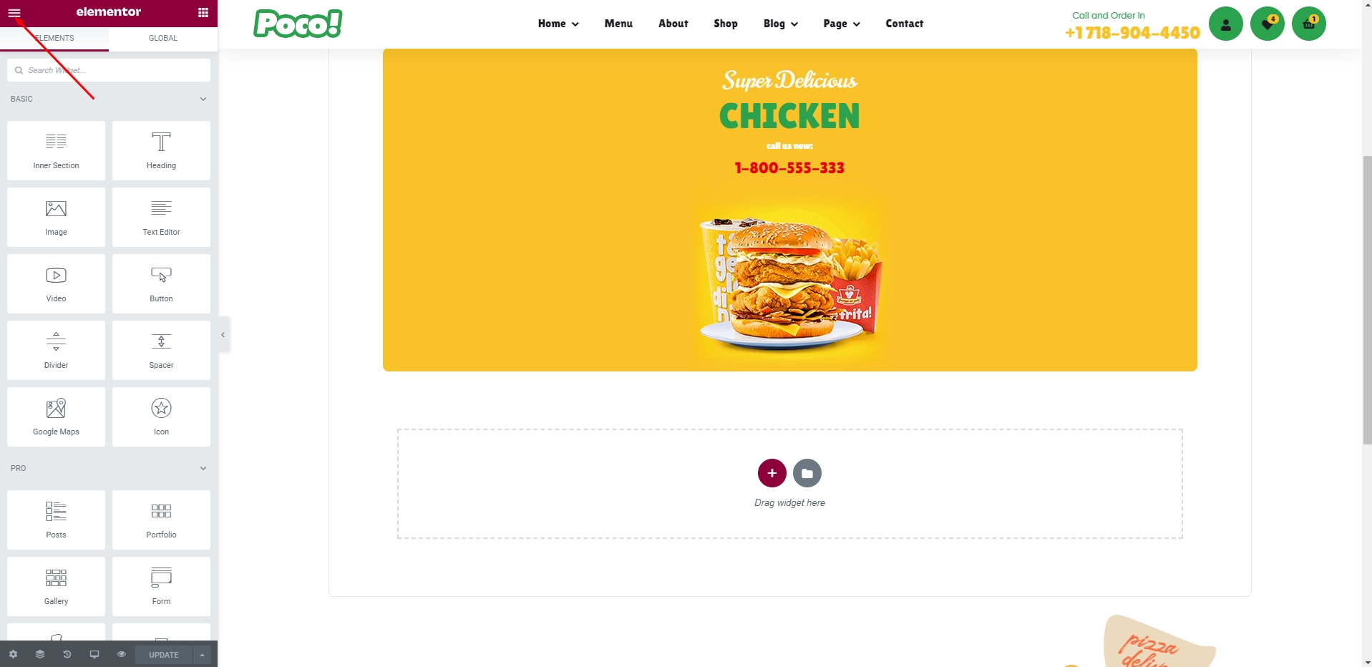Open the page settings gear icon
1372x667 pixels.
click(13, 654)
